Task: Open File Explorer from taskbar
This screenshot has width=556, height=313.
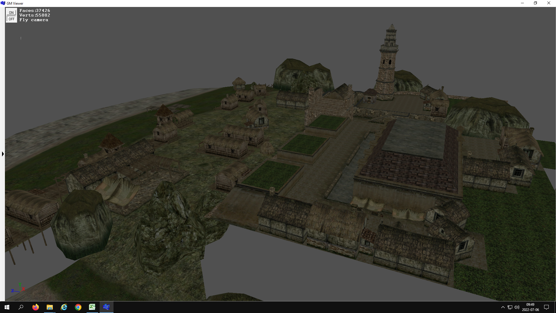Action: coord(50,307)
